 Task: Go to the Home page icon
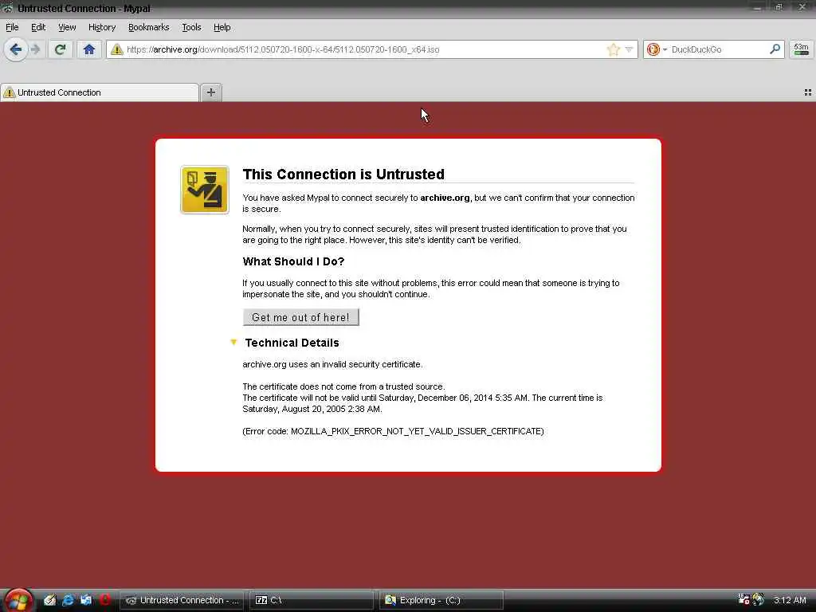pyautogui.click(x=89, y=49)
